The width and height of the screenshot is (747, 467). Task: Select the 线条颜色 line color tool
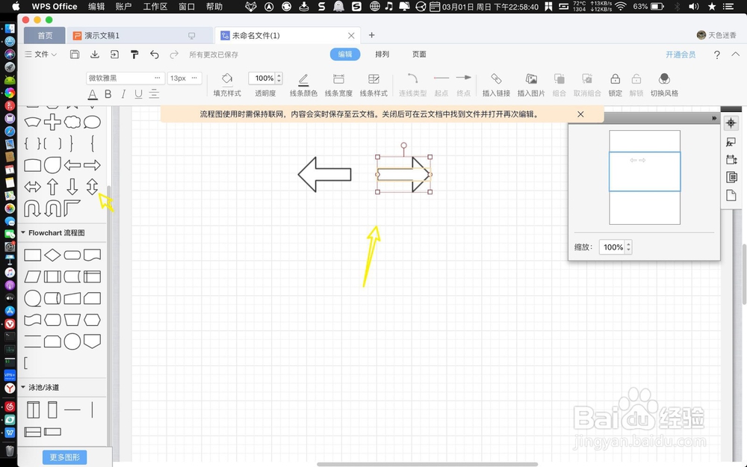[x=303, y=84]
